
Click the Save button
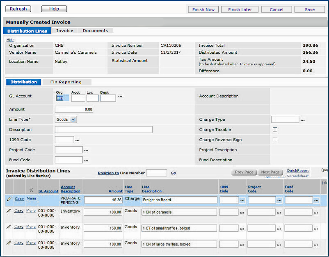pyautogui.click(x=309, y=9)
